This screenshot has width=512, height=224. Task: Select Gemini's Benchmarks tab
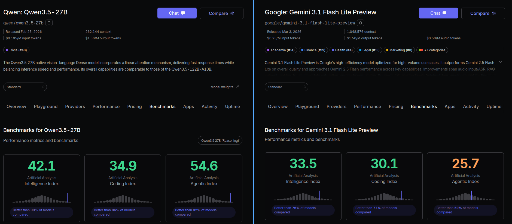coord(424,107)
